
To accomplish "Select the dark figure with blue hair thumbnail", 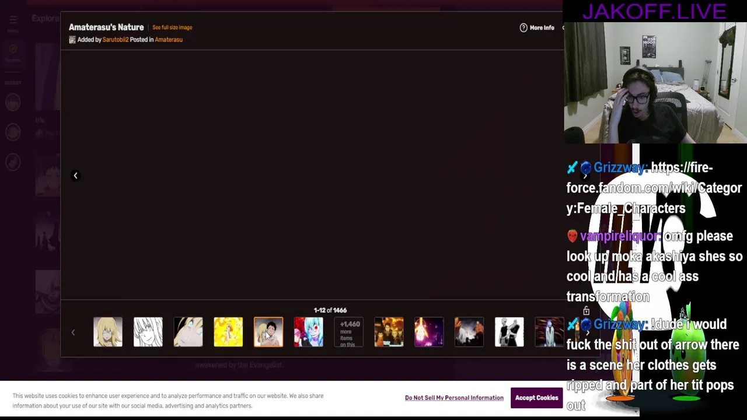I will [549, 332].
